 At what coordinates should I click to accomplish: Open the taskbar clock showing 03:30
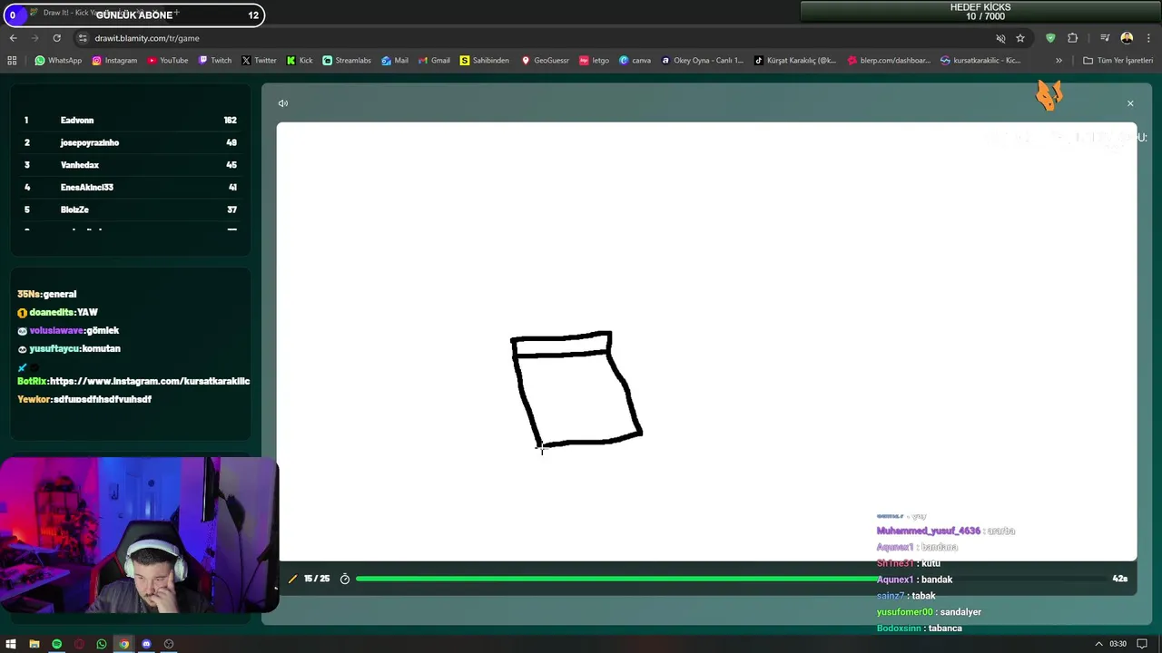pyautogui.click(x=1118, y=644)
